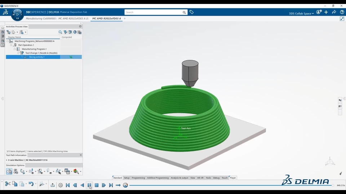Click the column layout icon in process view
The image size is (346, 194).
pyautogui.click(x=70, y=32)
